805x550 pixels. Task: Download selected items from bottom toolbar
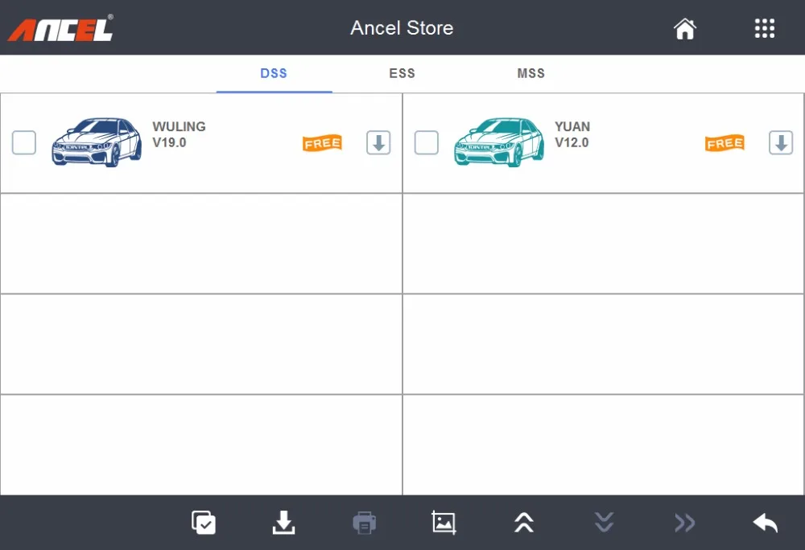(283, 523)
